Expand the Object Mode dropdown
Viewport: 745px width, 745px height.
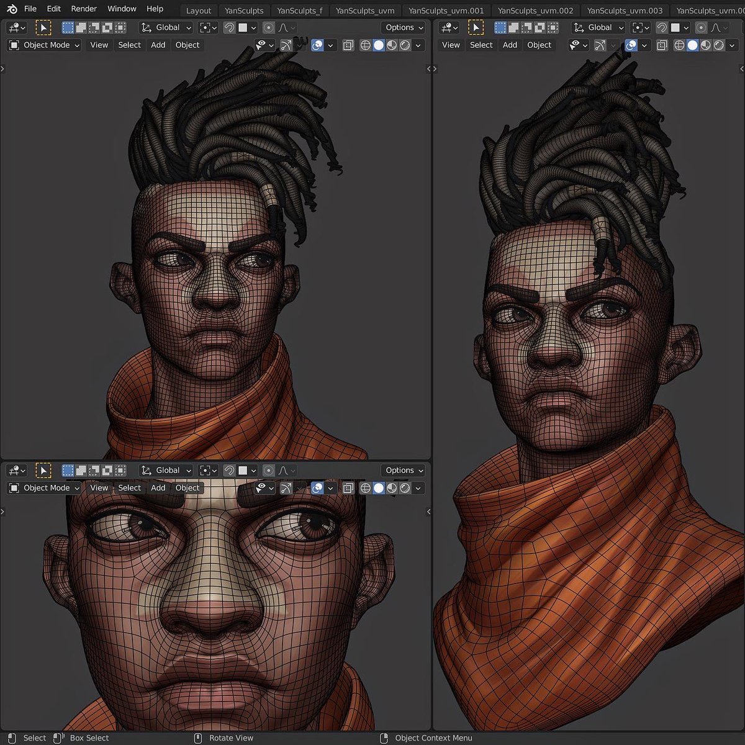[x=43, y=45]
